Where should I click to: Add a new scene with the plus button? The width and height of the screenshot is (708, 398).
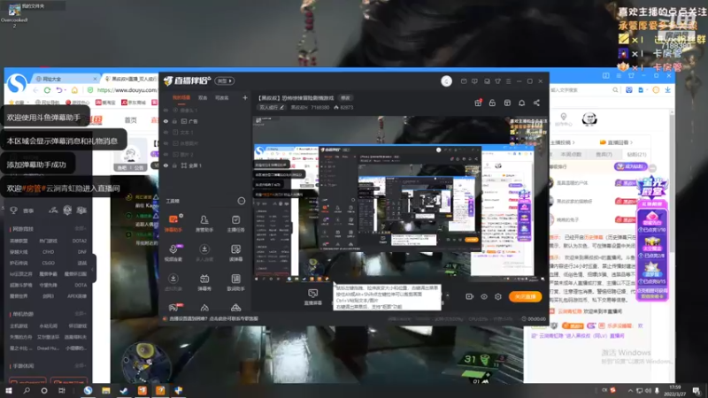click(x=245, y=97)
